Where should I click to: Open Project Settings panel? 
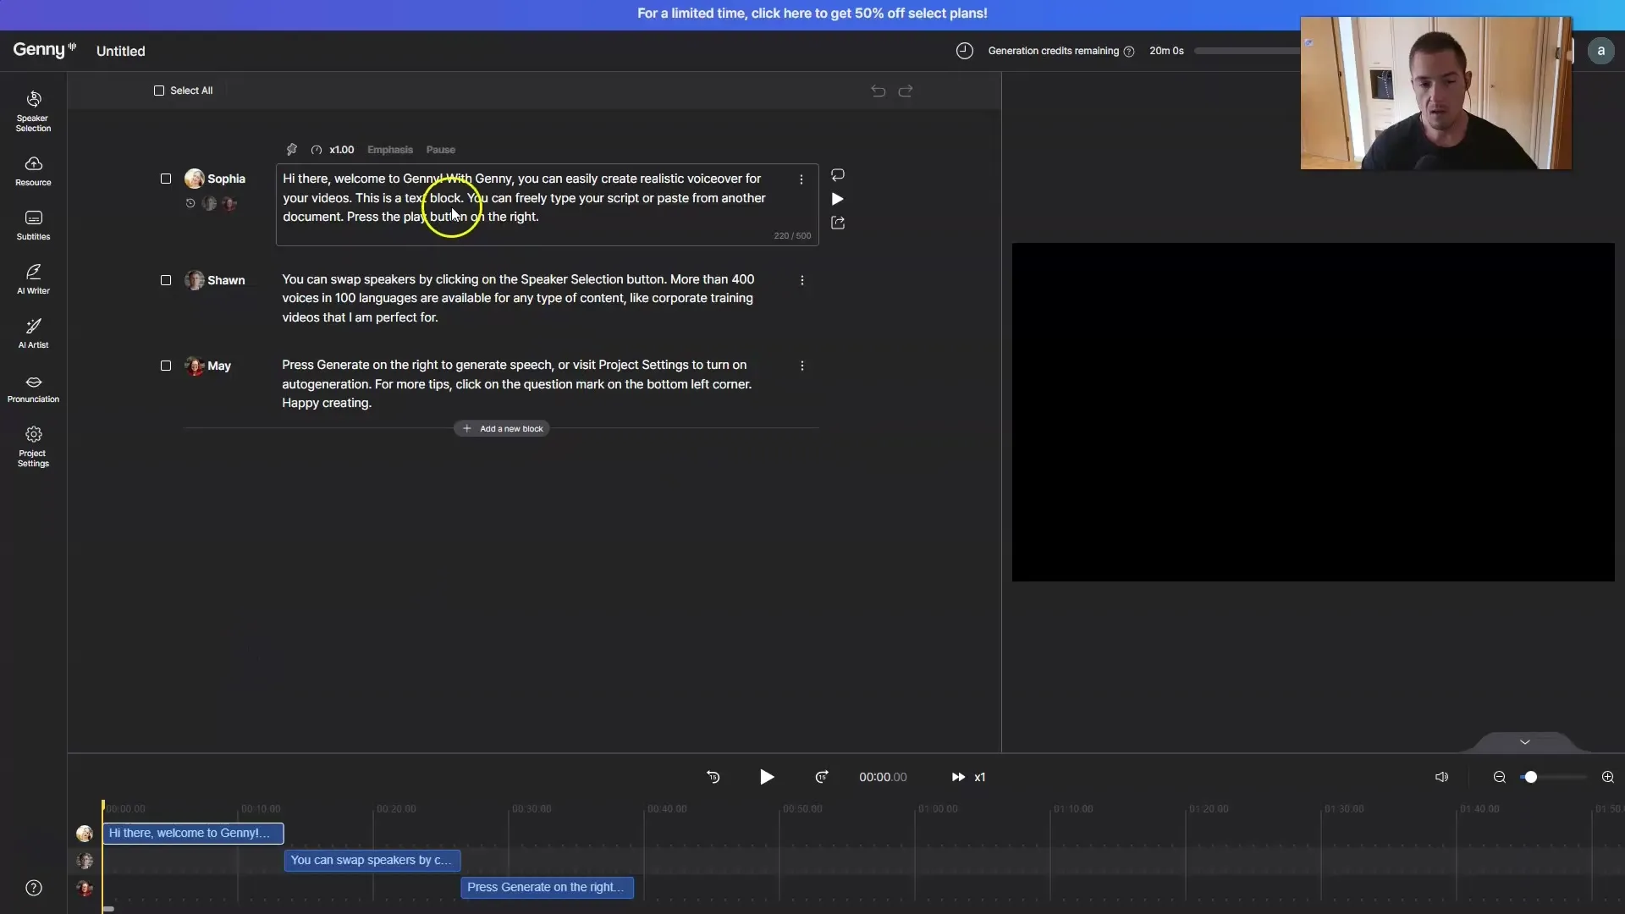pos(32,444)
